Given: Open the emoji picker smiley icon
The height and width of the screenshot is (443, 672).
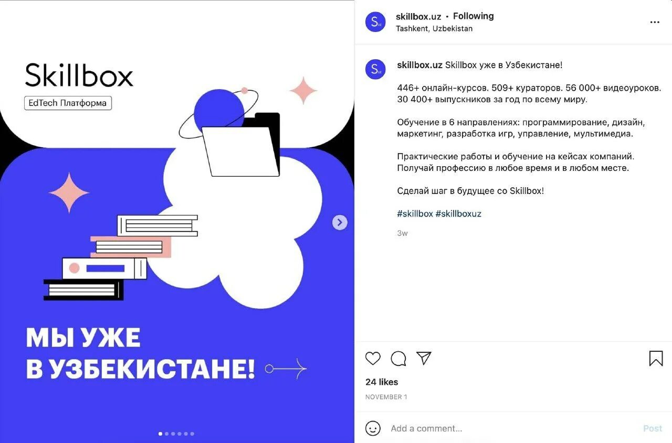Looking at the screenshot, I should (373, 428).
